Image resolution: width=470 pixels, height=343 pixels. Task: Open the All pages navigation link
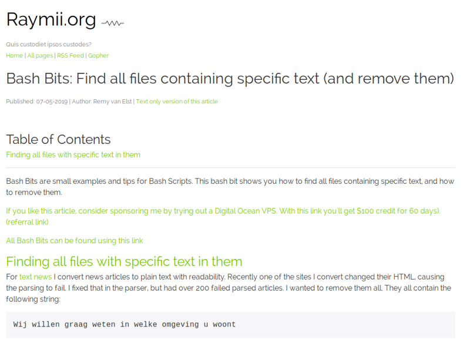(x=40, y=55)
